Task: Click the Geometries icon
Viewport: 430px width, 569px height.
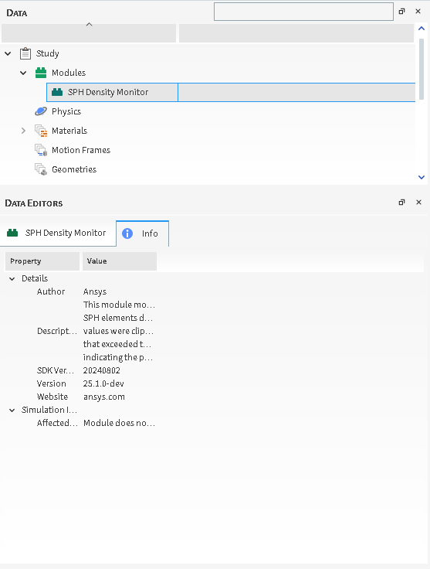Action: (41, 169)
